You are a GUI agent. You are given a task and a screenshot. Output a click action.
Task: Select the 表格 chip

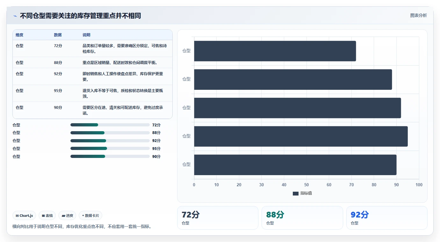pyautogui.click(x=47, y=216)
